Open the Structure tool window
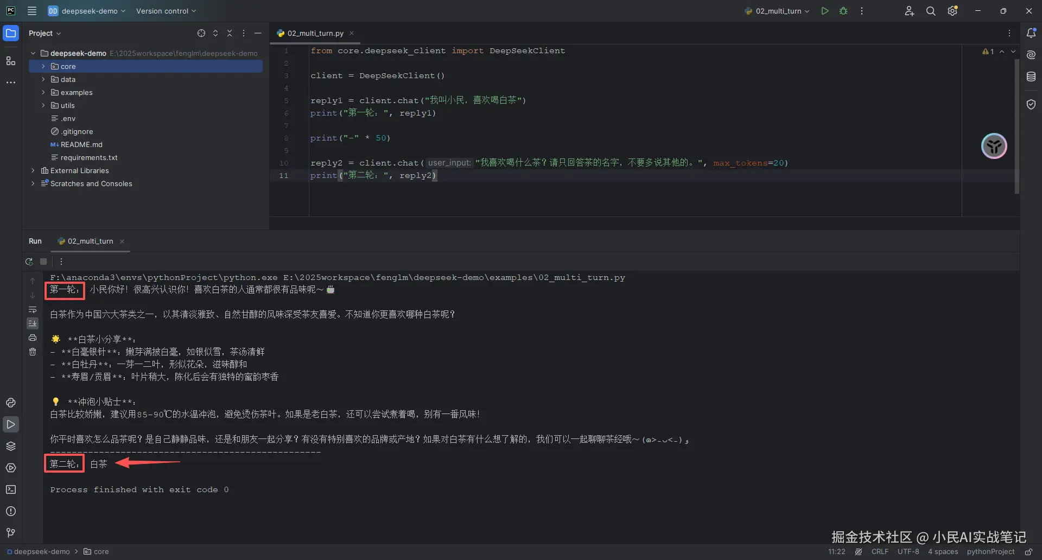 click(x=11, y=61)
